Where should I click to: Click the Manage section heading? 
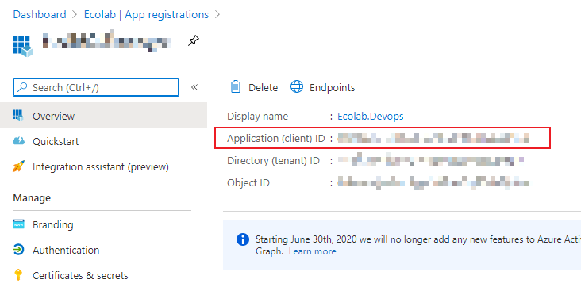(x=32, y=197)
